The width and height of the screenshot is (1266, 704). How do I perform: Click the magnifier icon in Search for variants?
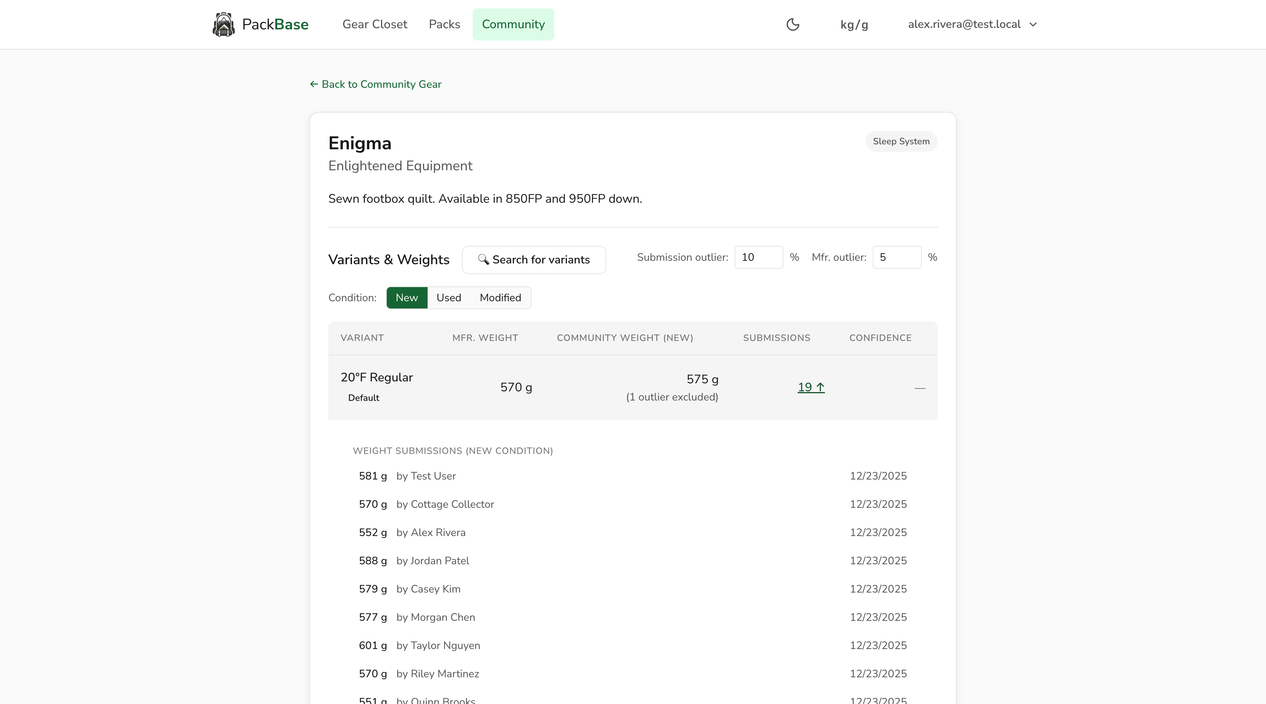tap(484, 260)
